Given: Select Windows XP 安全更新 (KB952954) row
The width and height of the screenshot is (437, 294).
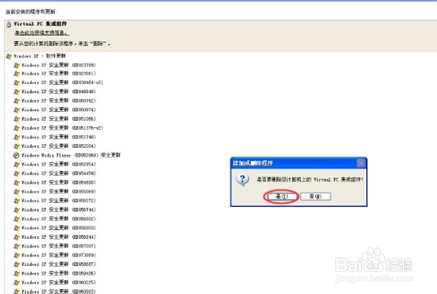Looking at the screenshot, I should tap(55, 164).
